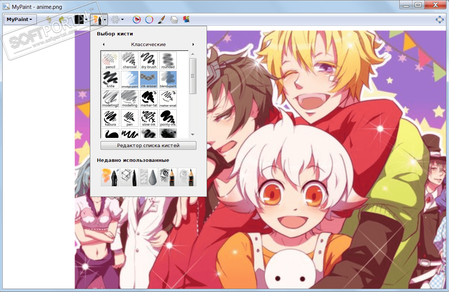Minimize the MyPaint window
The width and height of the screenshot is (449, 292).
406,5
